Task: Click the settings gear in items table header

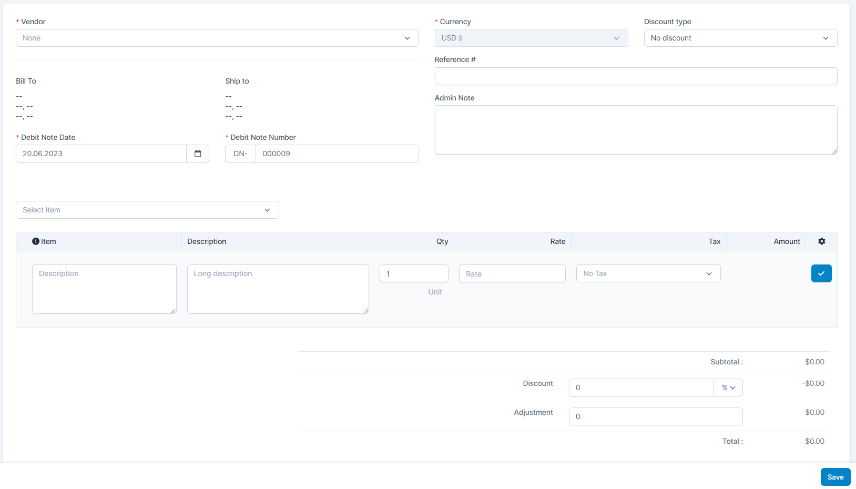Action: point(821,241)
